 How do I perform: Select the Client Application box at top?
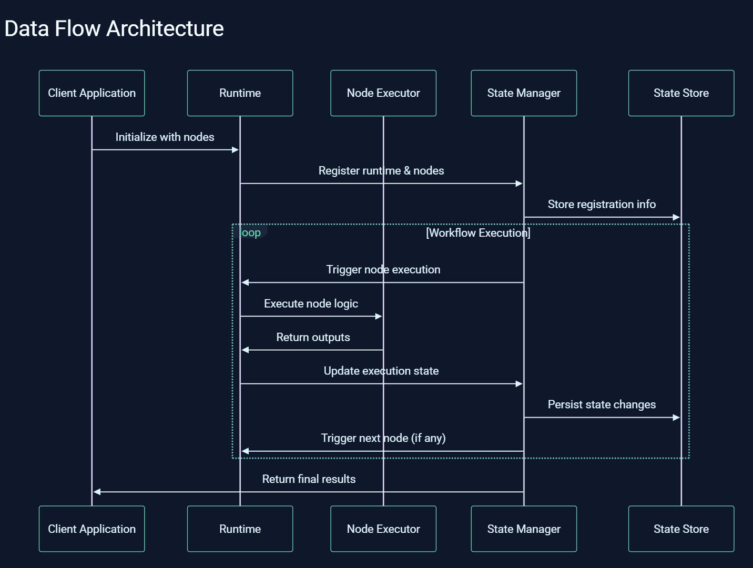point(91,93)
